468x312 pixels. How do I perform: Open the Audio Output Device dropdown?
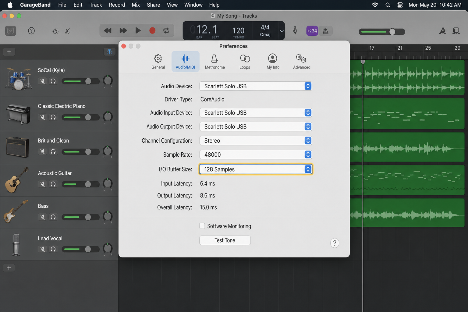pyautogui.click(x=256, y=126)
